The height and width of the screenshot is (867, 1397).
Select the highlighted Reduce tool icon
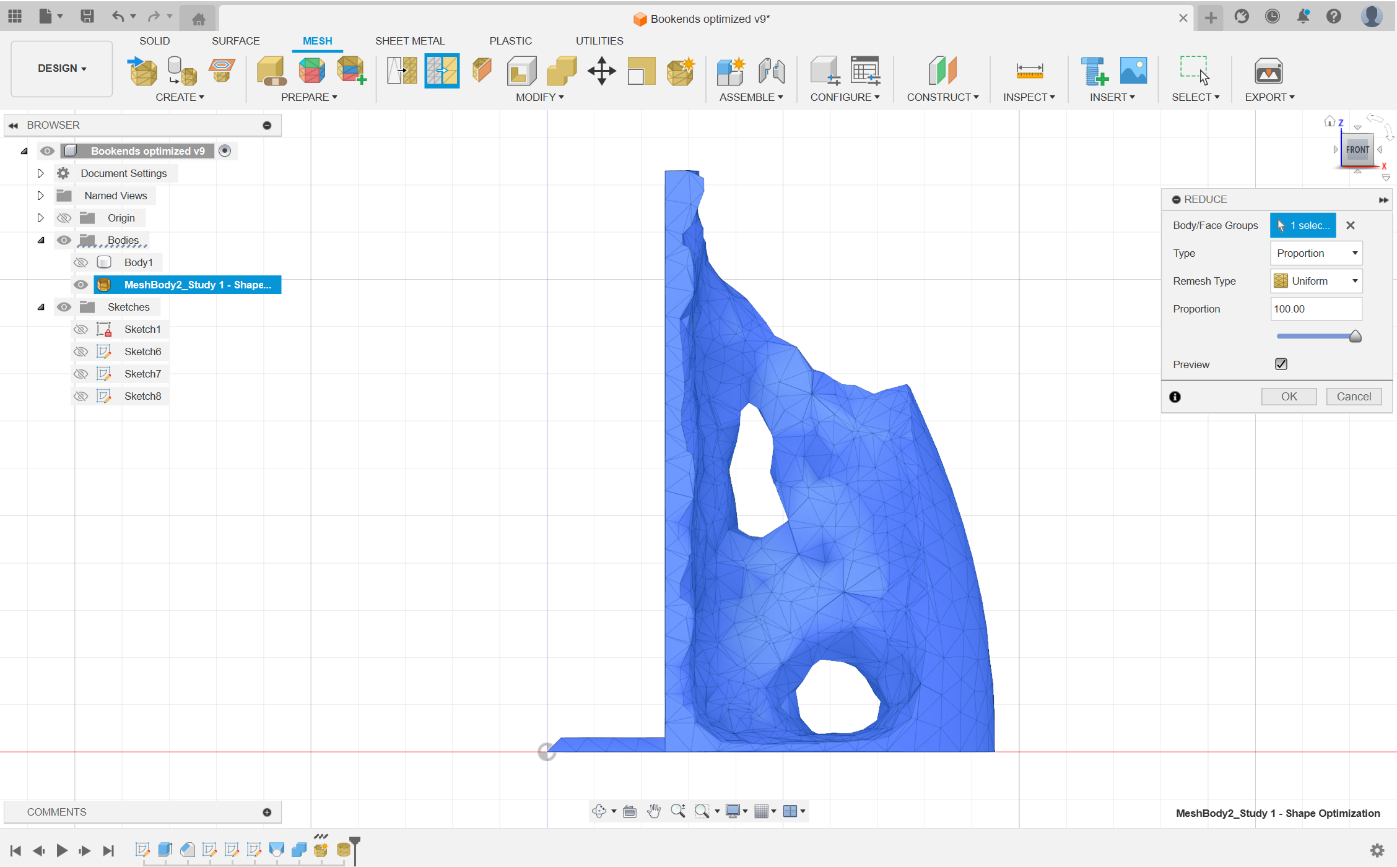(442, 71)
